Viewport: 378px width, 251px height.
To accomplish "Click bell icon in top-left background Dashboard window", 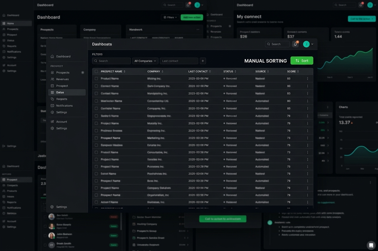I will 188,5.
